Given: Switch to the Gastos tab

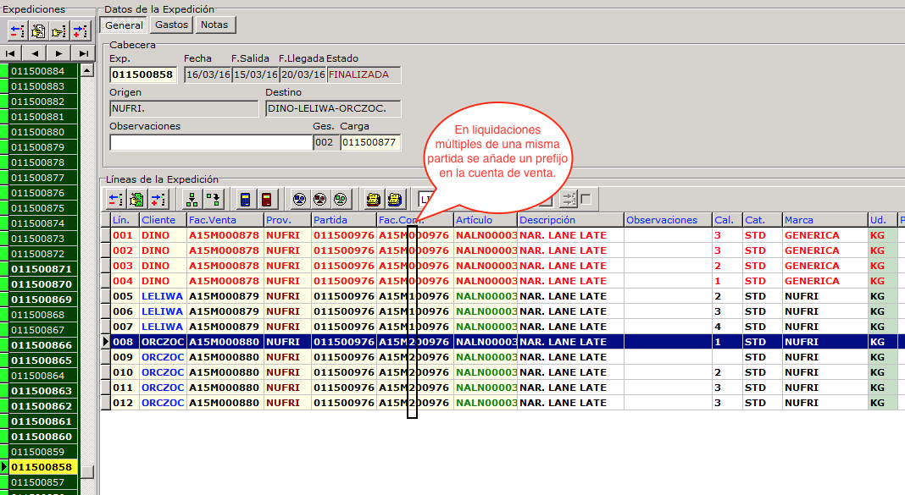Looking at the screenshot, I should (x=171, y=25).
